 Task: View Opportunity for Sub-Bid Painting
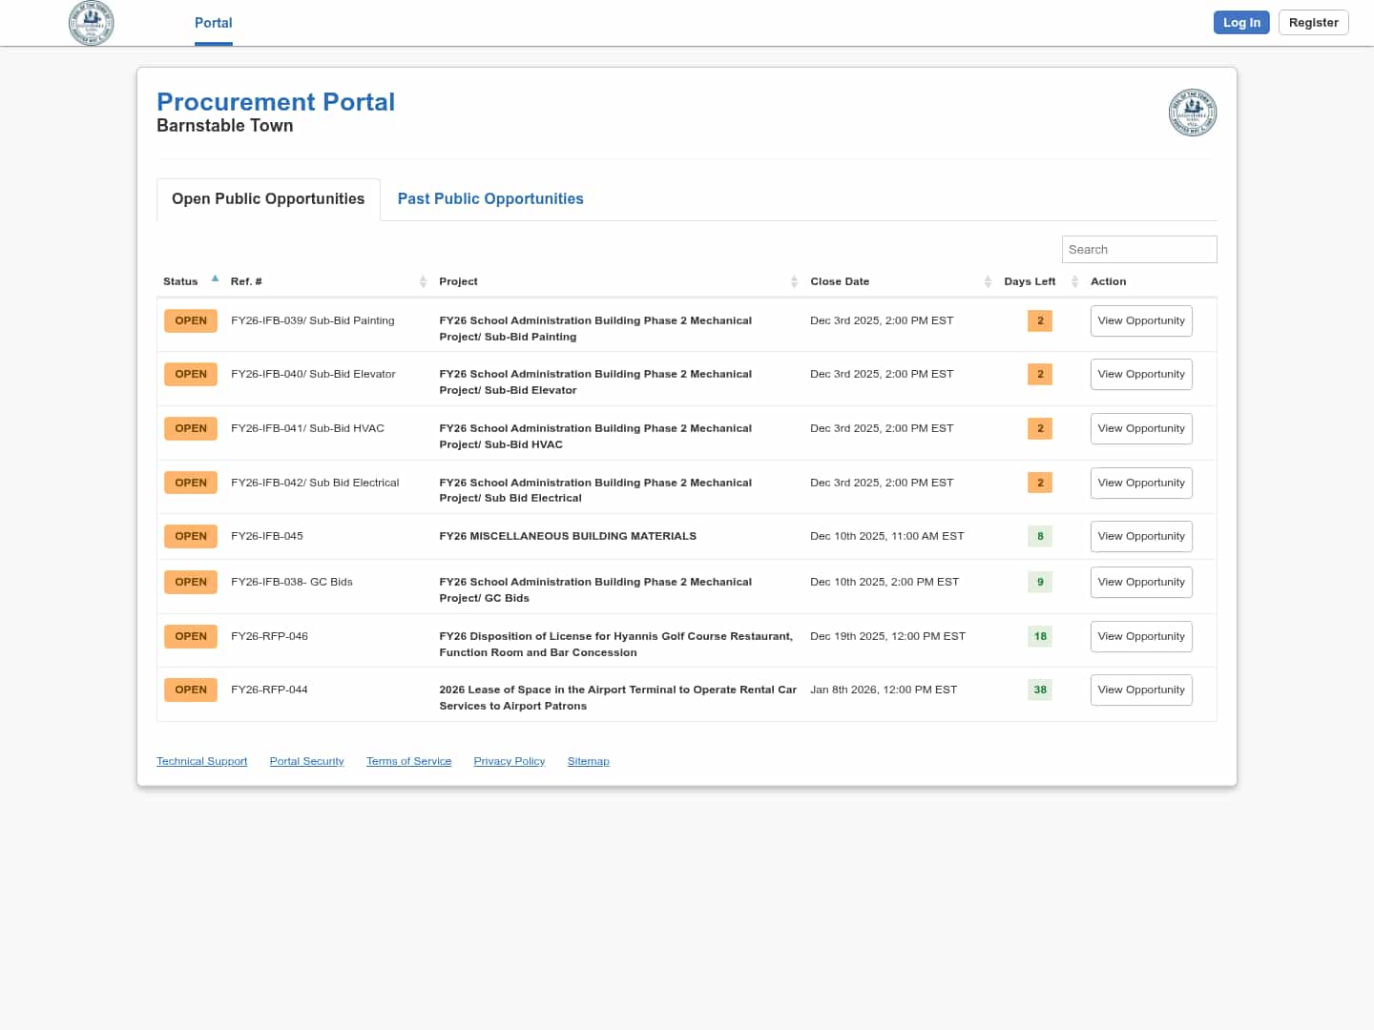tap(1141, 321)
